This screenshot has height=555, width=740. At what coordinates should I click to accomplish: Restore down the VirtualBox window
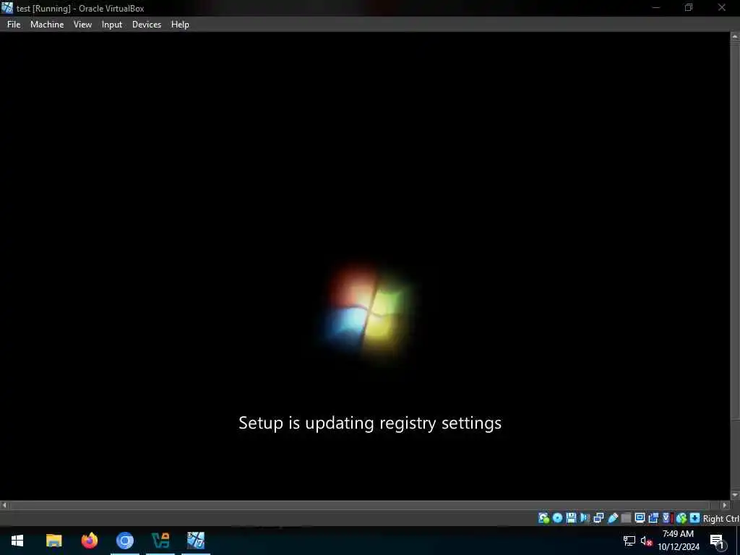pos(689,7)
